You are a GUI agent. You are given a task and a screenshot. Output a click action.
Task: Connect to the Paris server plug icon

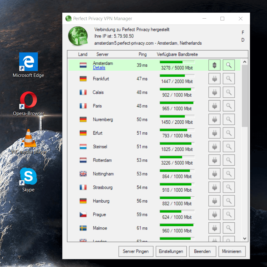click(x=214, y=106)
